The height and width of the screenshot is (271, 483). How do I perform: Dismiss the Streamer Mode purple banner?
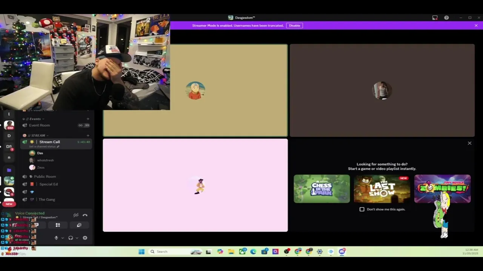tap(476, 26)
